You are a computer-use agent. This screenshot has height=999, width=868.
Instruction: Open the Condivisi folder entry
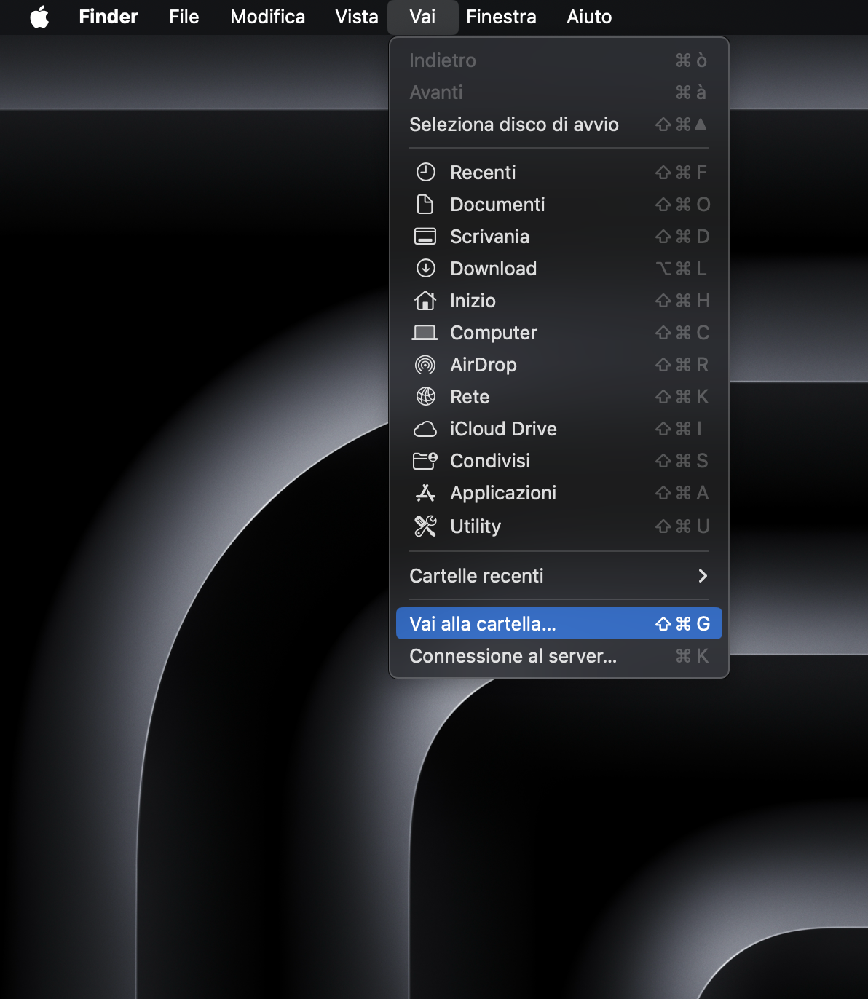point(489,461)
